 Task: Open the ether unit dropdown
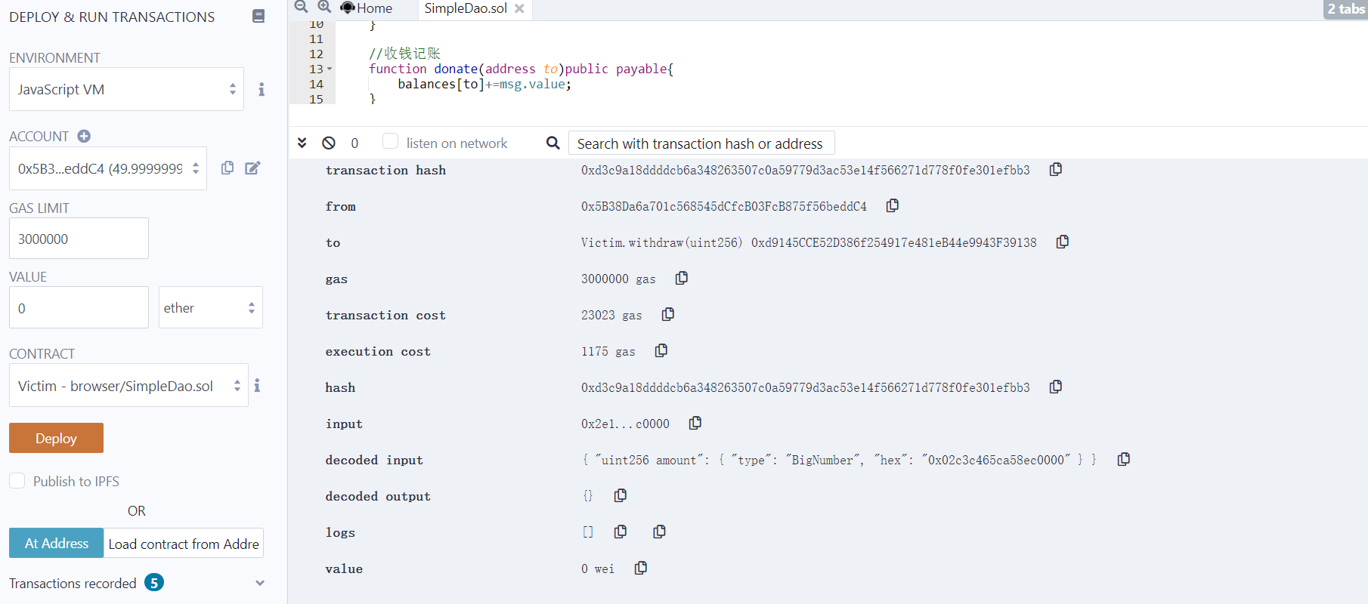tap(210, 307)
